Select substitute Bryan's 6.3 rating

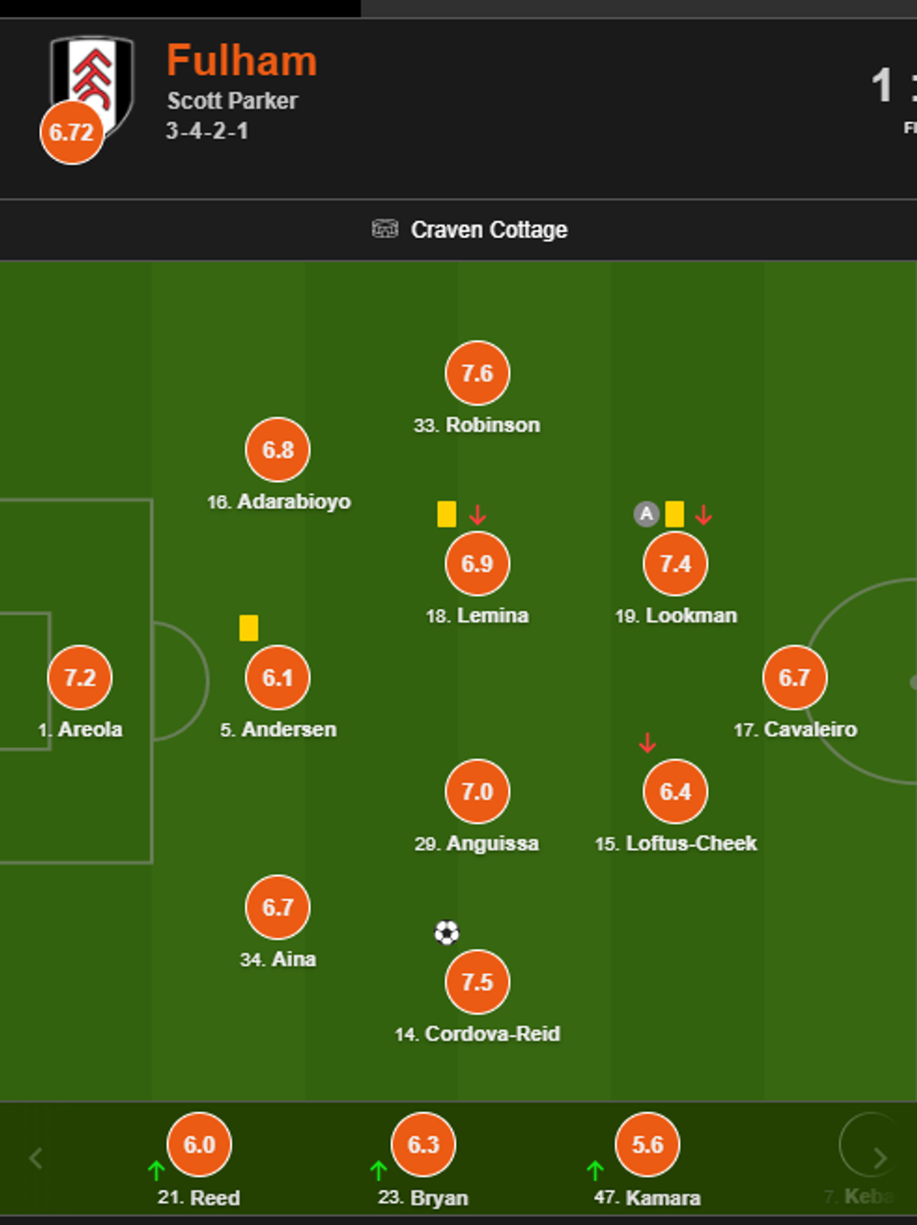click(423, 1145)
